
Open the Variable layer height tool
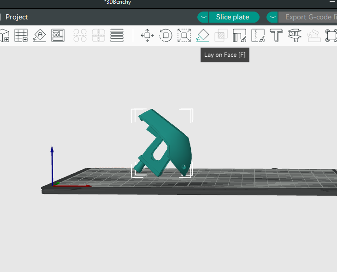pos(117,35)
